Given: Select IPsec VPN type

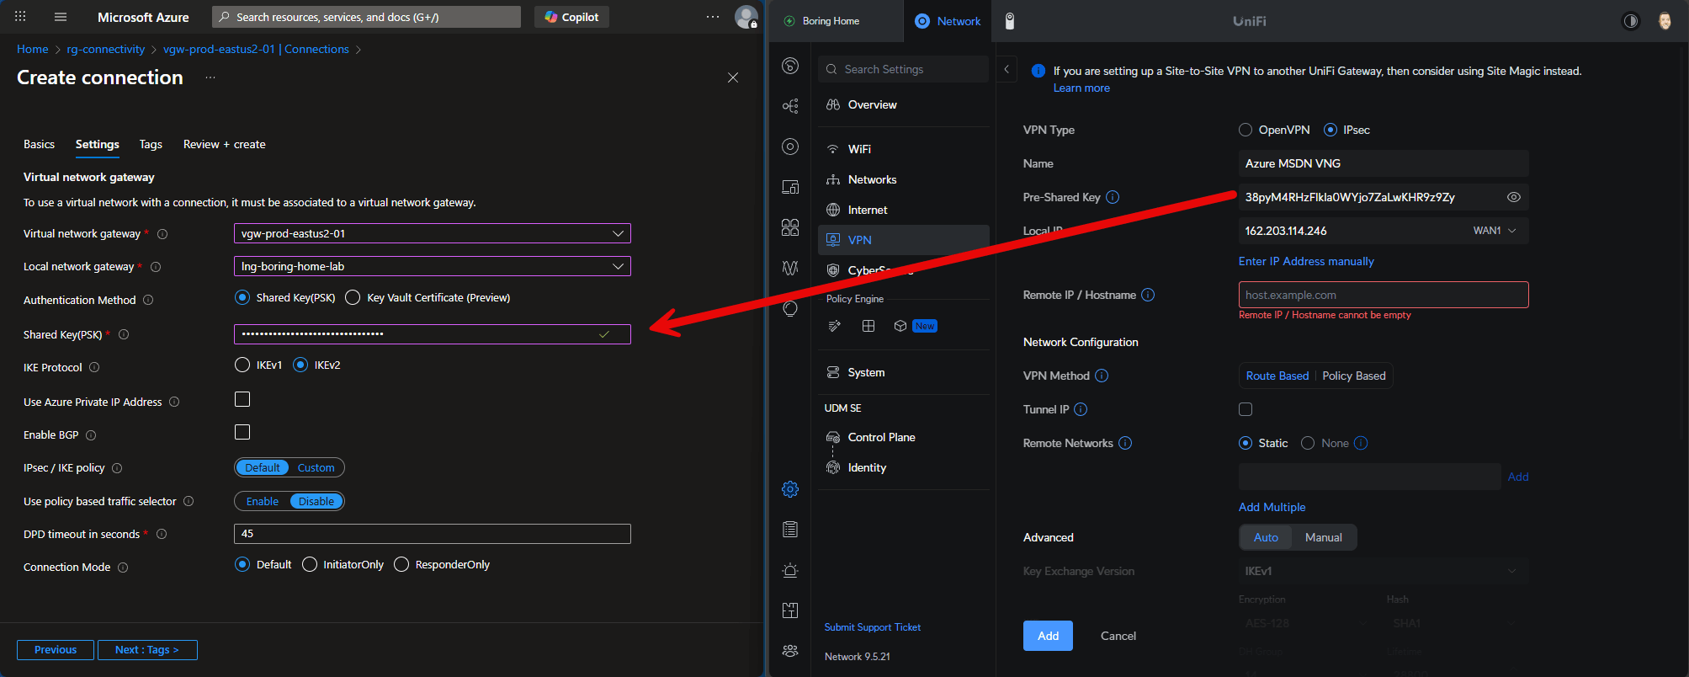Looking at the screenshot, I should (1330, 130).
